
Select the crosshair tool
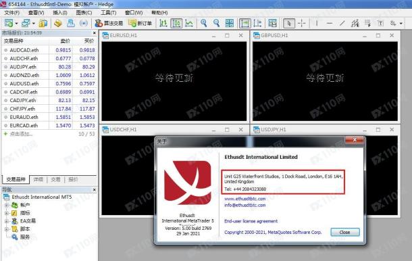[302, 24]
